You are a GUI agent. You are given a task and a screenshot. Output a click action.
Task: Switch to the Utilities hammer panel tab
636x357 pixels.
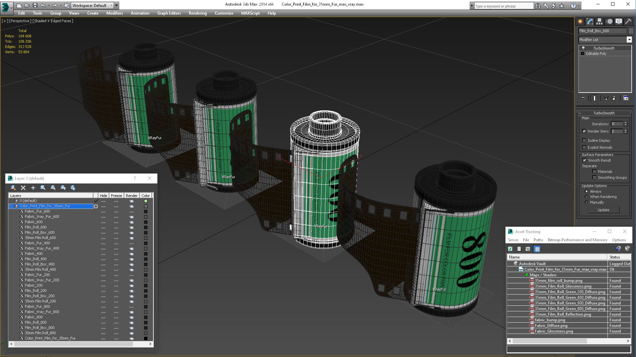tap(628, 21)
